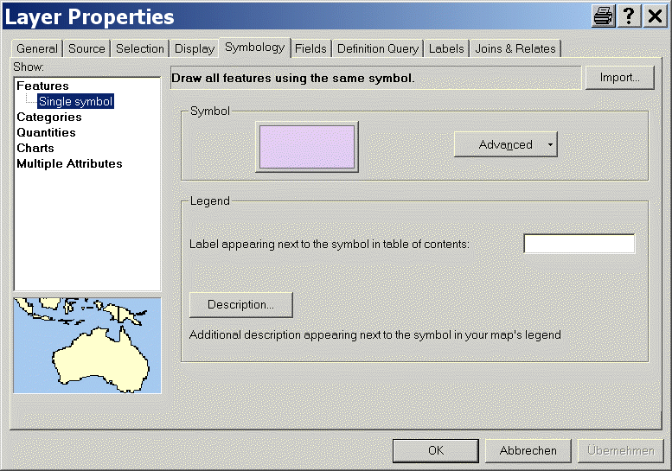
Task: Go to the Selection tab
Action: point(140,48)
